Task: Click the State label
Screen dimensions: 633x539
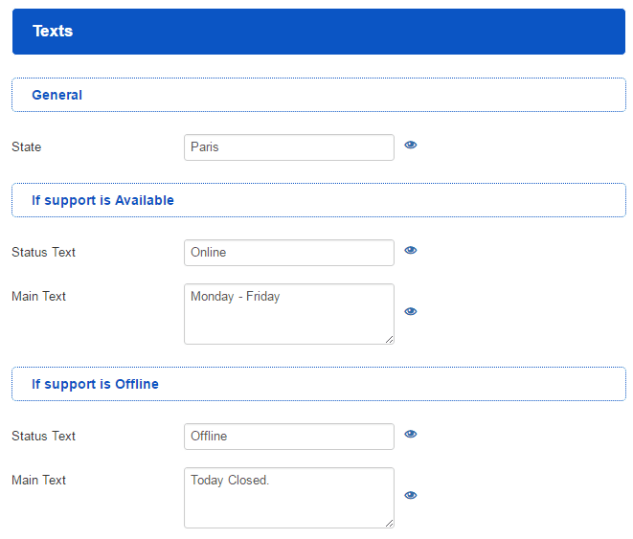Action: point(27,147)
